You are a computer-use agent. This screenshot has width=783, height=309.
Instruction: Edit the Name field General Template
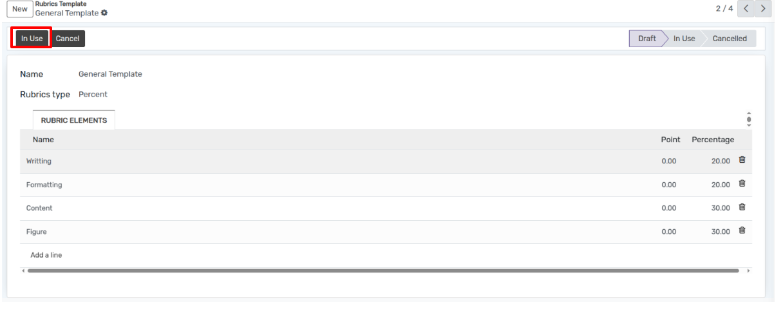110,74
